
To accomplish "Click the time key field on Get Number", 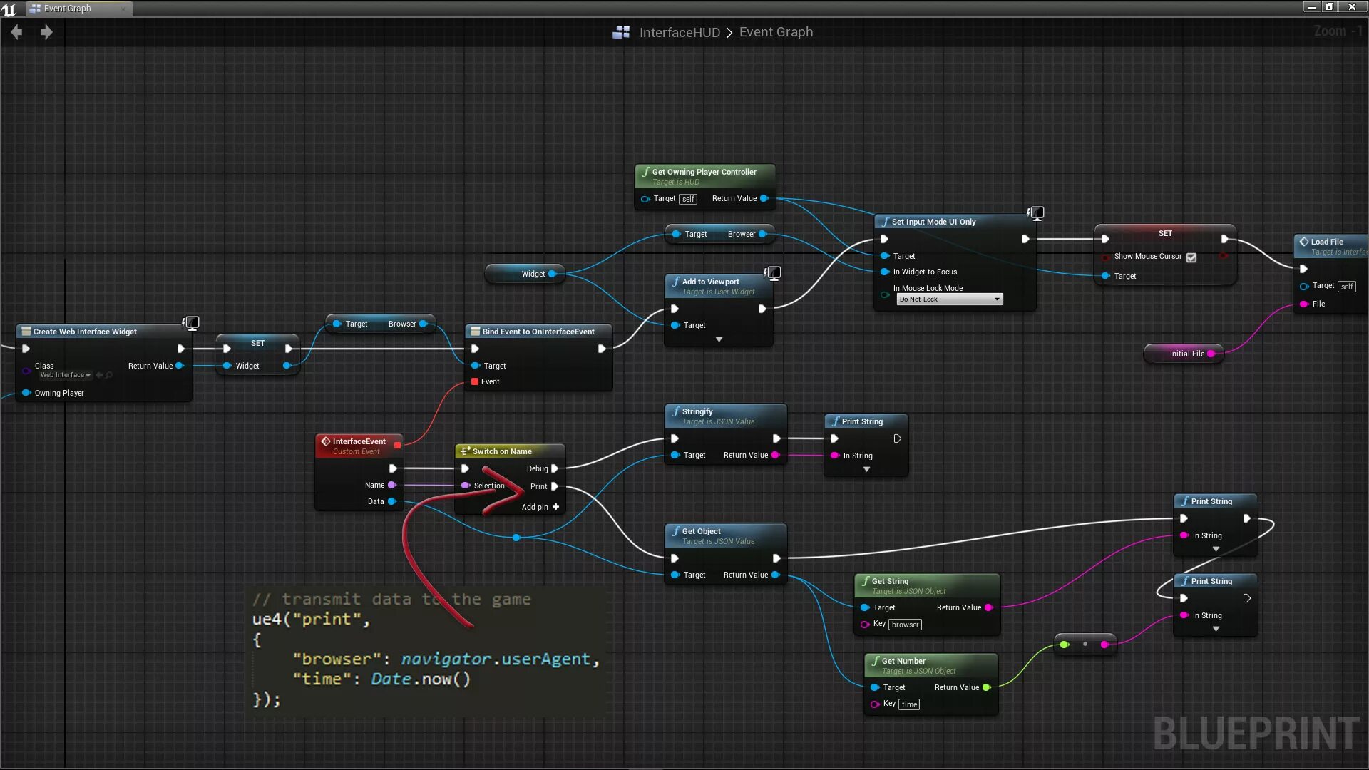I will click(x=909, y=704).
